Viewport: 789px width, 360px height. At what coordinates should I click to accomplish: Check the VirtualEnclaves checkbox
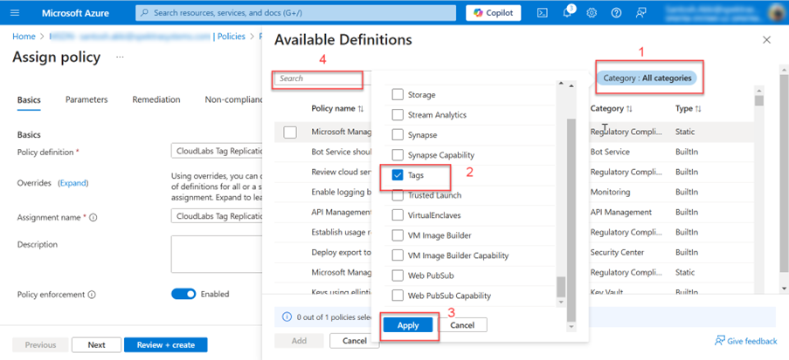point(398,215)
